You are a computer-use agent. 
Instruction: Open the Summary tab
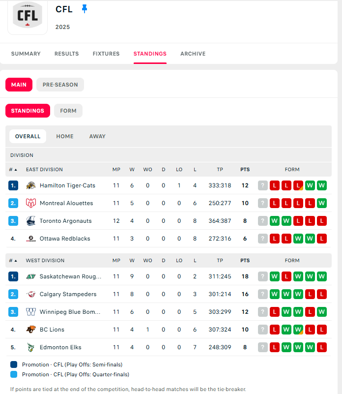pos(26,54)
